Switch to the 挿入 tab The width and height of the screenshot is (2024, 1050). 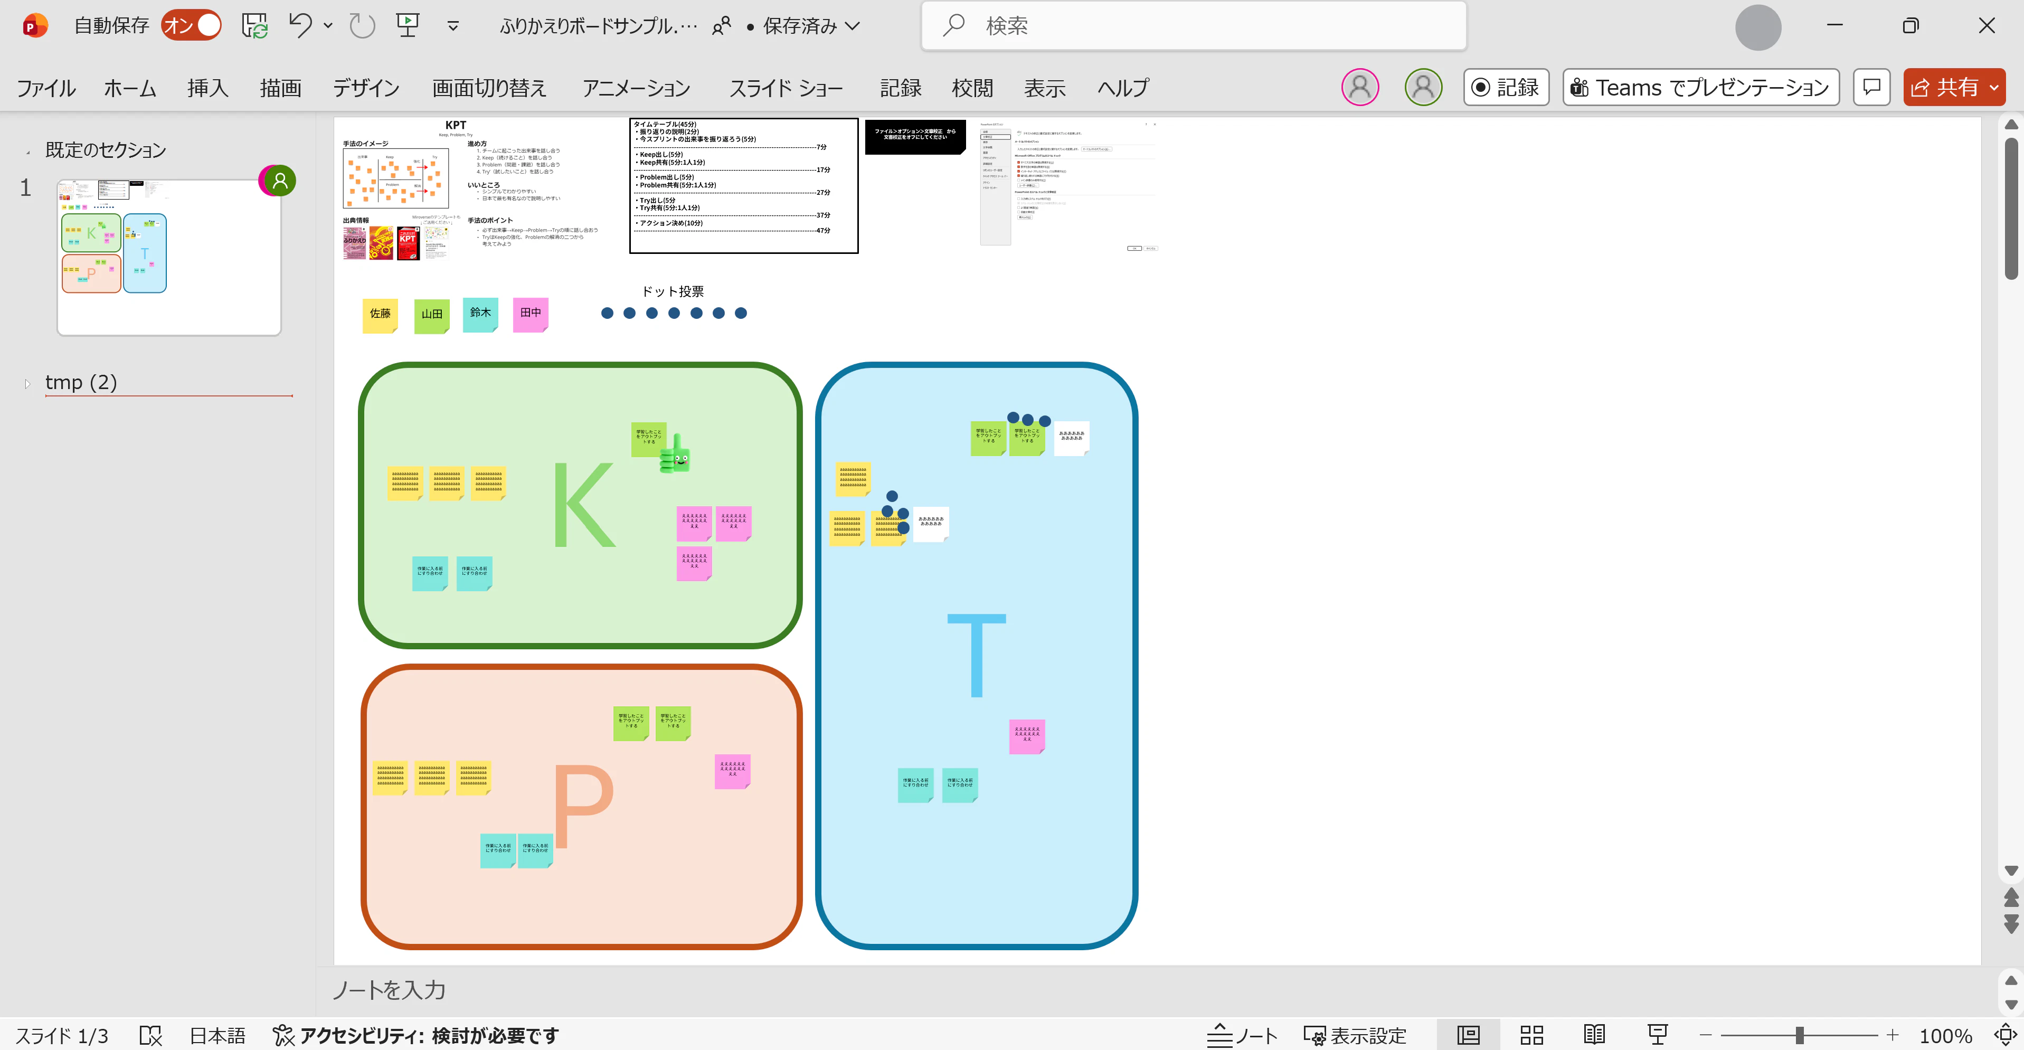(x=207, y=87)
